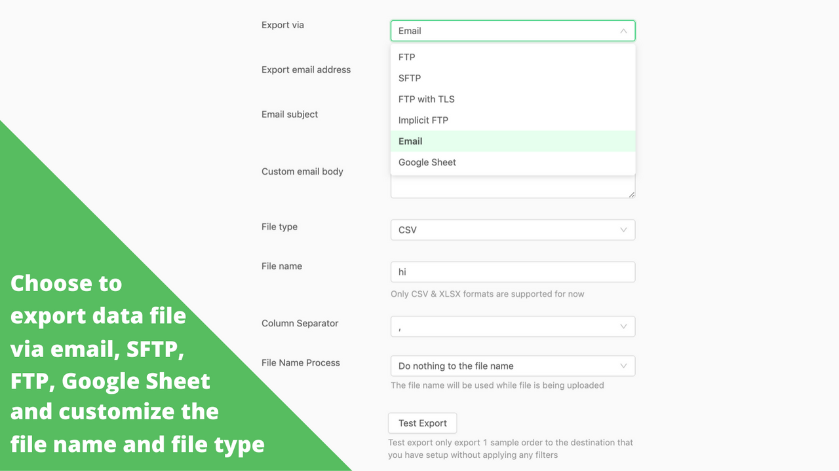839x471 pixels.
Task: Expand the Column Separator chevron
Action: pyautogui.click(x=623, y=326)
